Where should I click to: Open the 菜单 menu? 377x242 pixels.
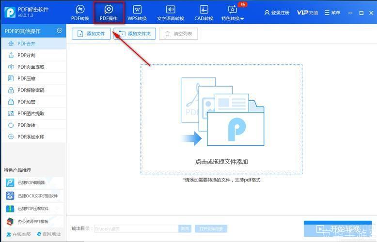click(332, 13)
